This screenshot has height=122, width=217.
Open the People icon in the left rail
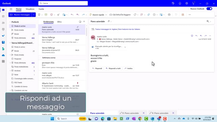(3, 23)
